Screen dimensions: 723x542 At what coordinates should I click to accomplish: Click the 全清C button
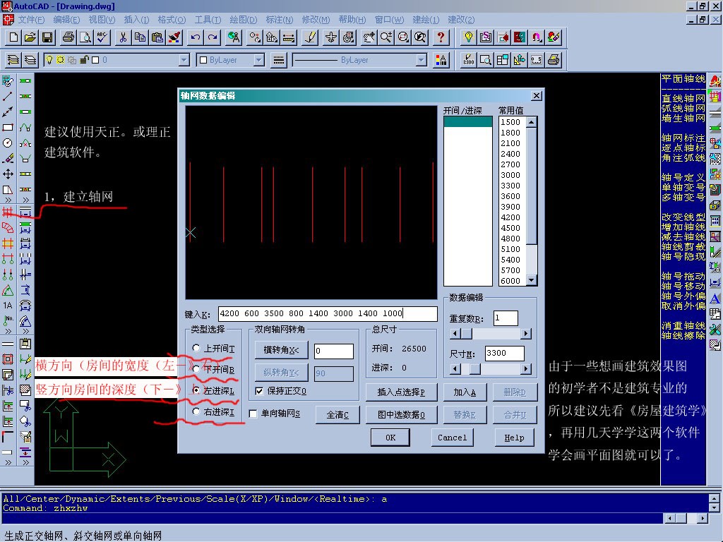click(x=337, y=415)
